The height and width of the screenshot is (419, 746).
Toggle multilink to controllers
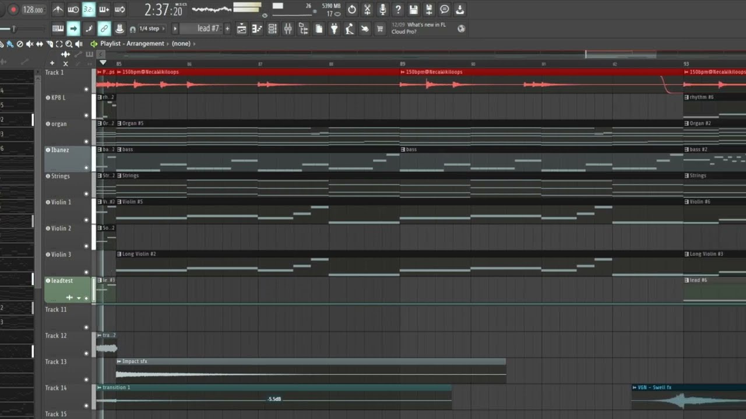(x=104, y=29)
